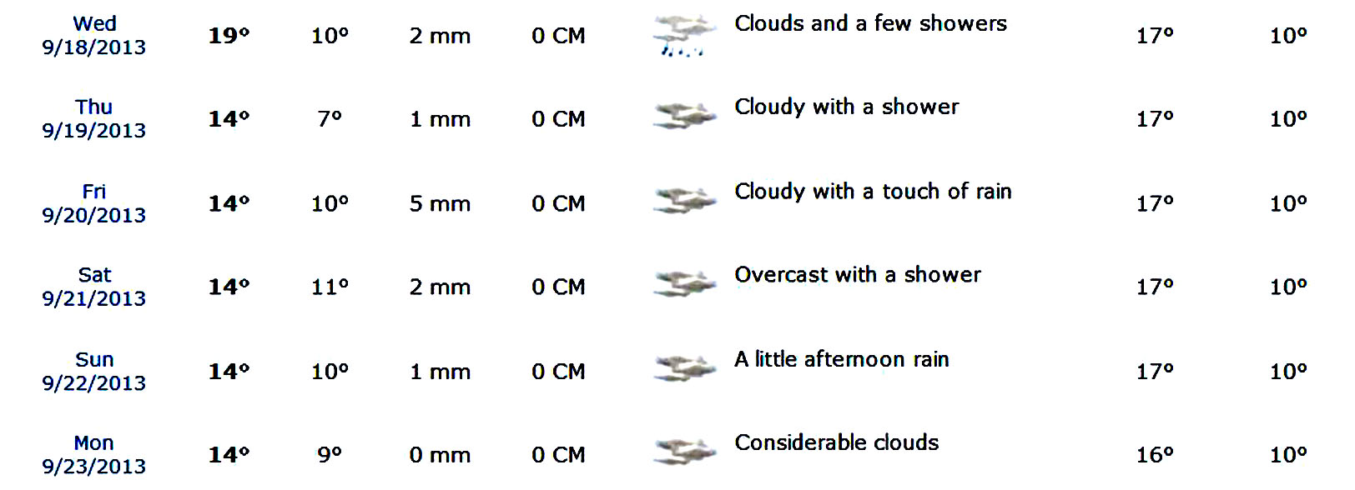This screenshot has height=490, width=1355.
Task: Click the Thu 9/19/2013 cloudy weather icon
Action: click(684, 116)
